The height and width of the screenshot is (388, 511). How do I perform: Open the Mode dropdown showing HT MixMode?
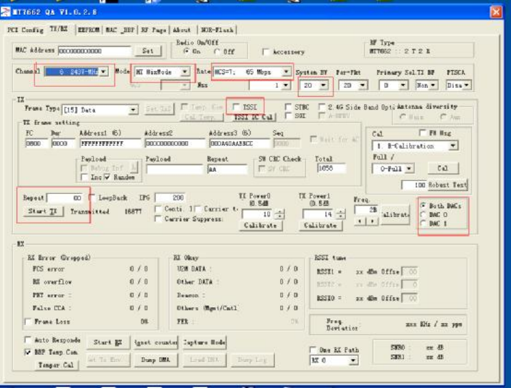tap(185, 71)
